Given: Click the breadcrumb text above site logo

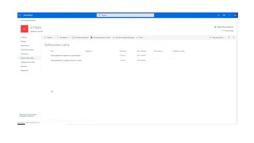Looking at the screenshot, I should pyautogui.click(x=28, y=20).
